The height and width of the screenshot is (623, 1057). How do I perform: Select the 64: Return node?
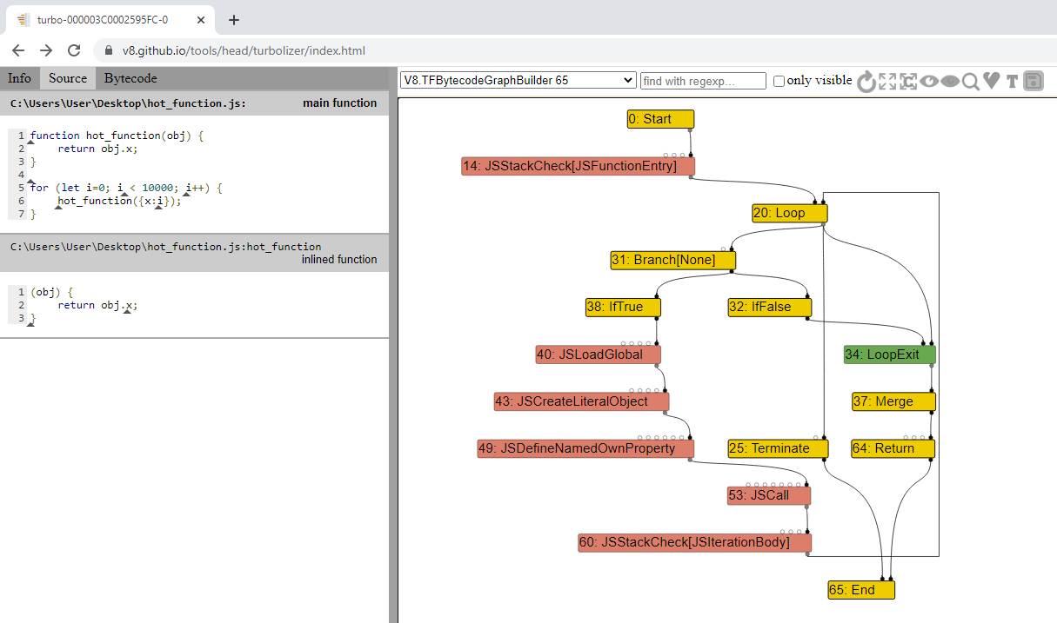tap(893, 448)
